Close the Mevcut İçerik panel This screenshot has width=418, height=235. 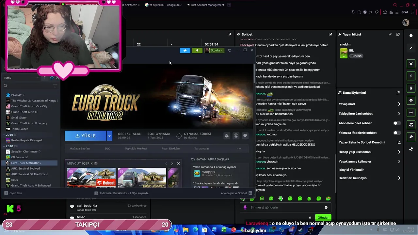pyautogui.click(x=178, y=163)
